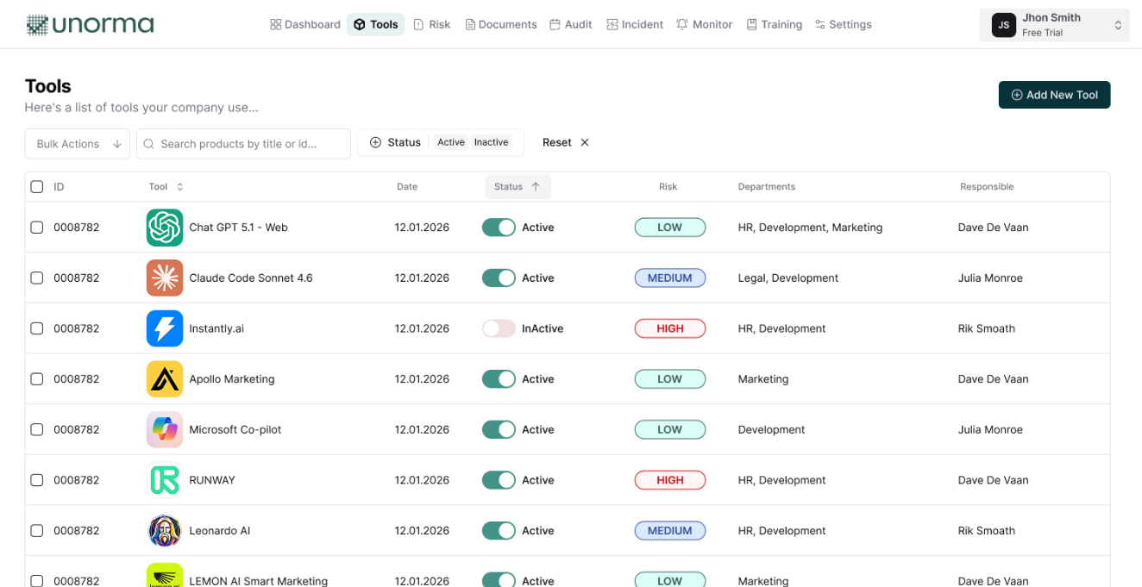Tick the select-all checkbox in table header

36,186
